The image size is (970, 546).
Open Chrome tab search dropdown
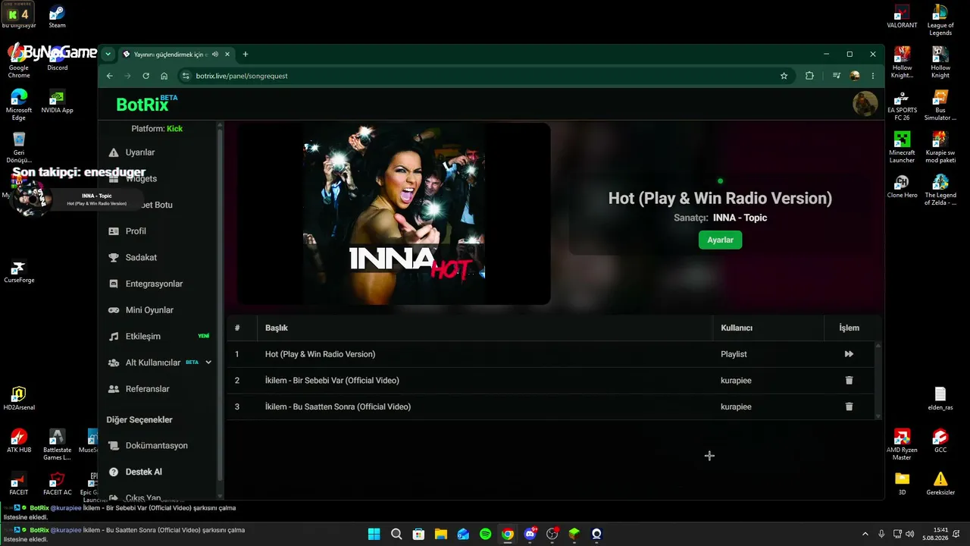[108, 55]
